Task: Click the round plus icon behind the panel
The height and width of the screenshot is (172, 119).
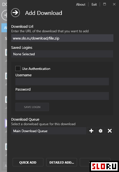Action: click(x=4, y=15)
